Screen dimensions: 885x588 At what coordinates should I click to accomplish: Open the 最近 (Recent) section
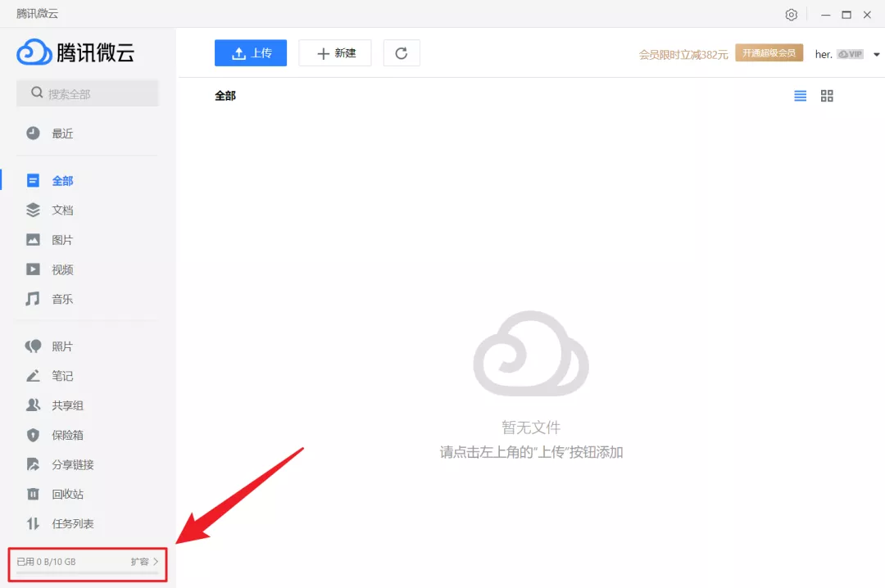(x=64, y=134)
